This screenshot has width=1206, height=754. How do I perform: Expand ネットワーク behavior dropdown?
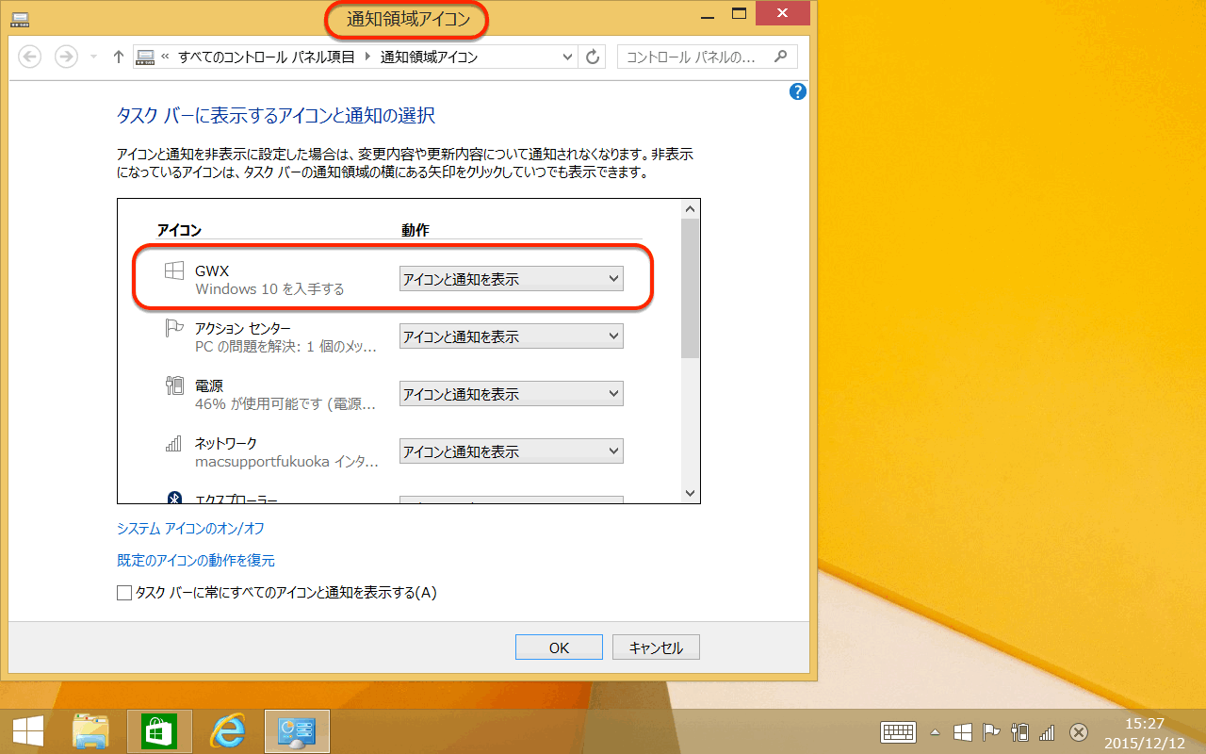coord(511,451)
